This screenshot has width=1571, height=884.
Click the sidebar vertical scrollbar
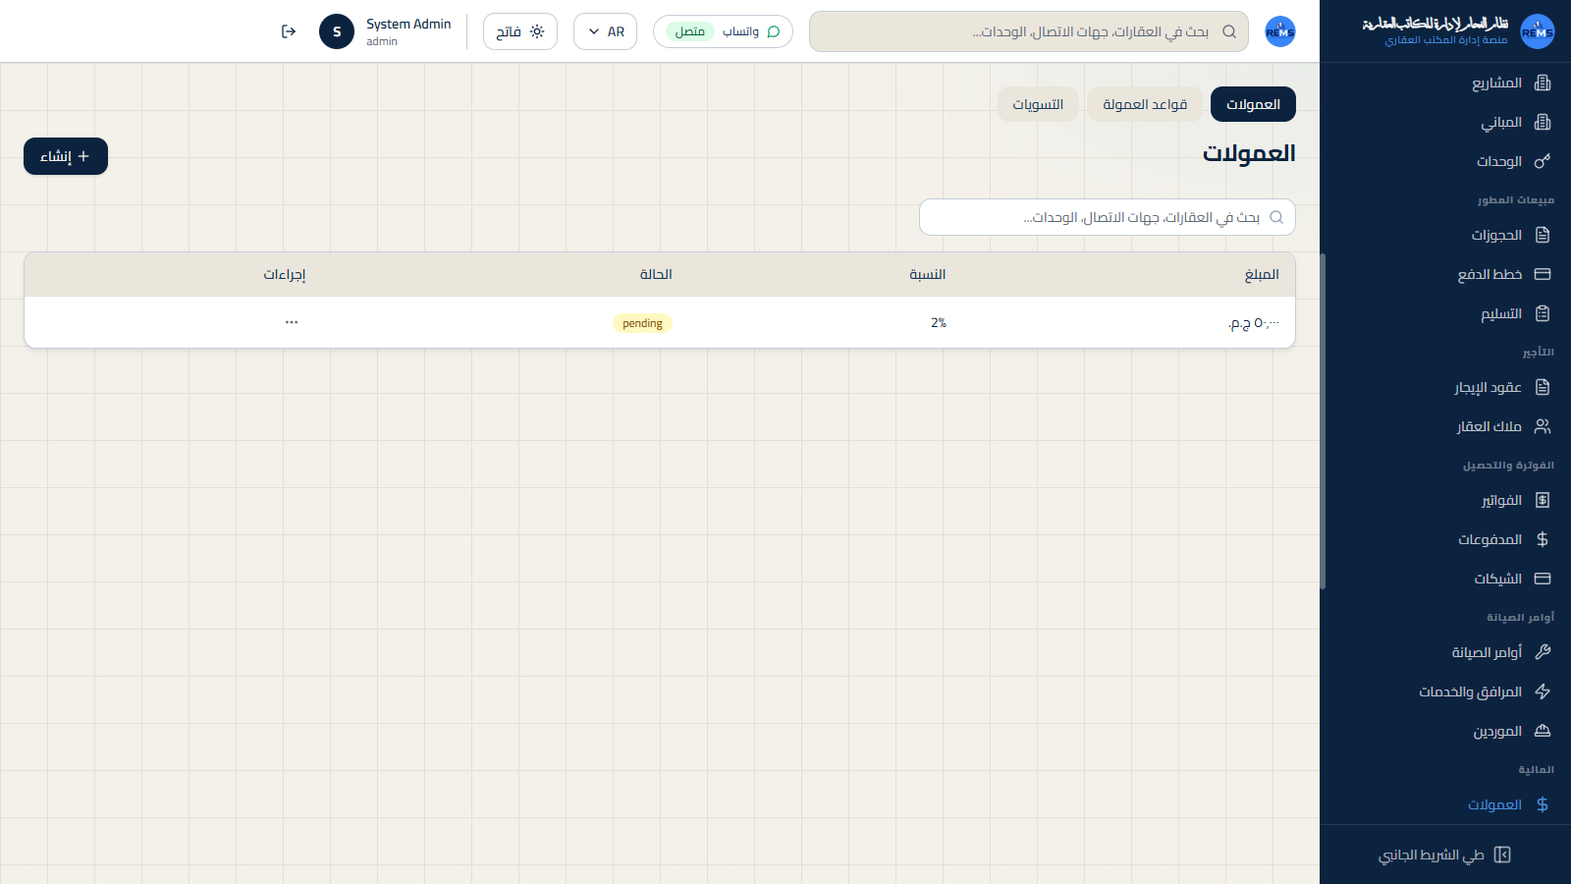point(1323,421)
